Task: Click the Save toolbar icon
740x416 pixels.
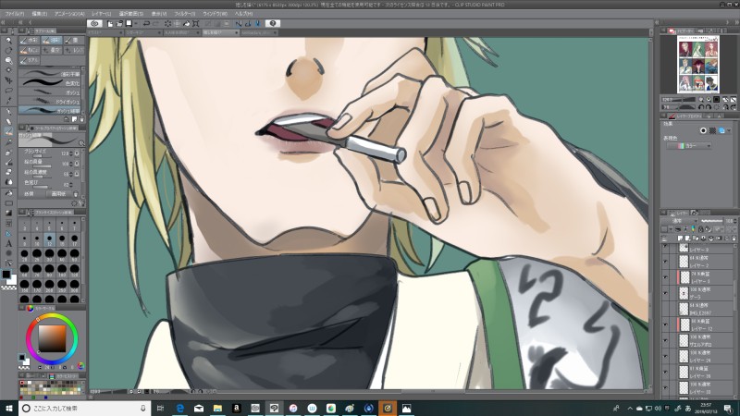Action: click(x=129, y=23)
